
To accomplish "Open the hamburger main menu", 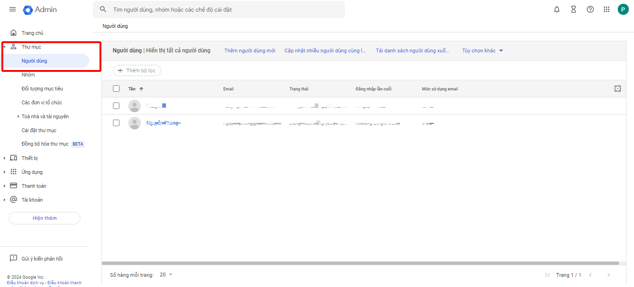I will click(13, 9).
